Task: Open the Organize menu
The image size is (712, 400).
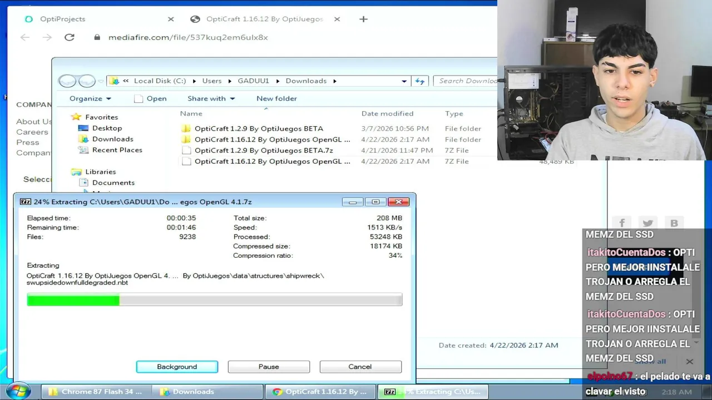Action: [90, 98]
